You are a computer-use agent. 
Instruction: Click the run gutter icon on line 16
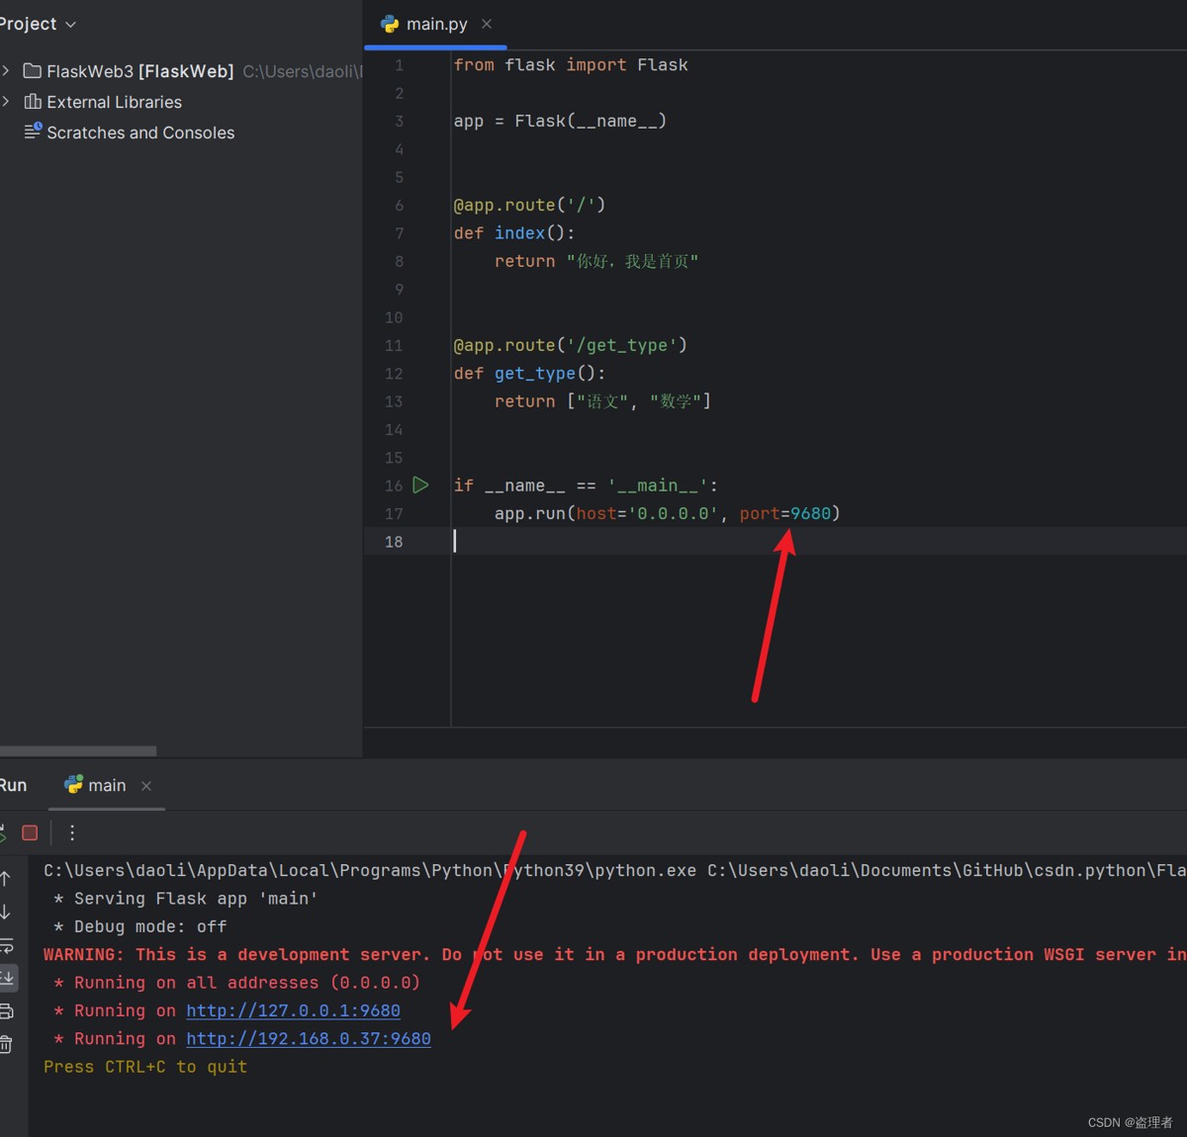420,484
